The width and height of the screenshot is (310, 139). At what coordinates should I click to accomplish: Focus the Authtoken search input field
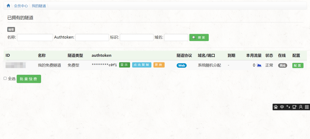coord(92,38)
